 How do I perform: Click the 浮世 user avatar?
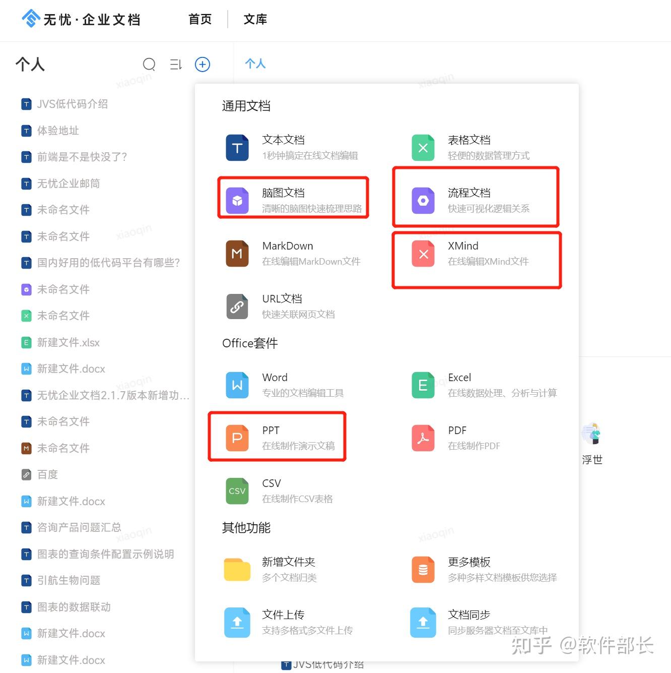[x=592, y=434]
